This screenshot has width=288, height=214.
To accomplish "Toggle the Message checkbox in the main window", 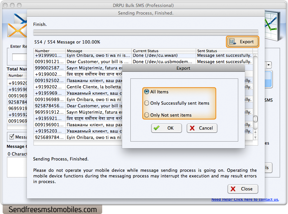I will [x=12, y=137].
